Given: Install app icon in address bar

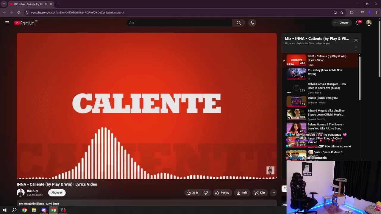Looking at the screenshot, I should 335,12.
